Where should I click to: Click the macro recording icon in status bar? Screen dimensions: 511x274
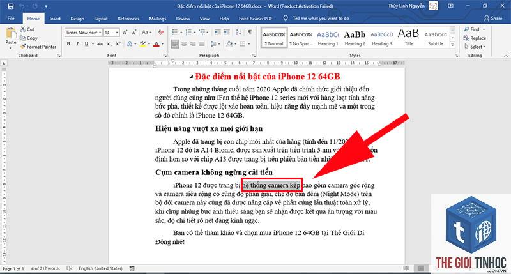(132, 268)
